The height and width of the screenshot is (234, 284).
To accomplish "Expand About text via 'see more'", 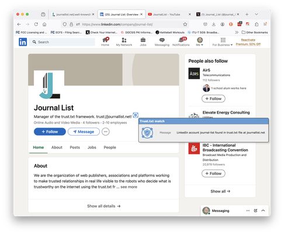I will [129, 187].
